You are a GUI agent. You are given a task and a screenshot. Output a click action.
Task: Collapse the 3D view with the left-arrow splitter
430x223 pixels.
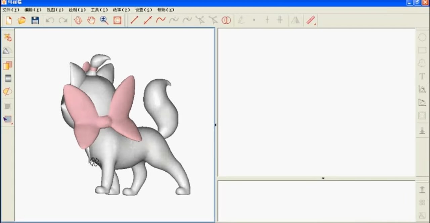coord(216,125)
